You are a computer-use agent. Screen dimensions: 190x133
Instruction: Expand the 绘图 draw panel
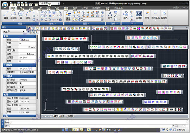20,23
